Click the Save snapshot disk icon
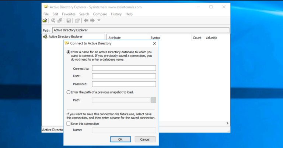Screen dimensions: 283x148 pos(69,21)
